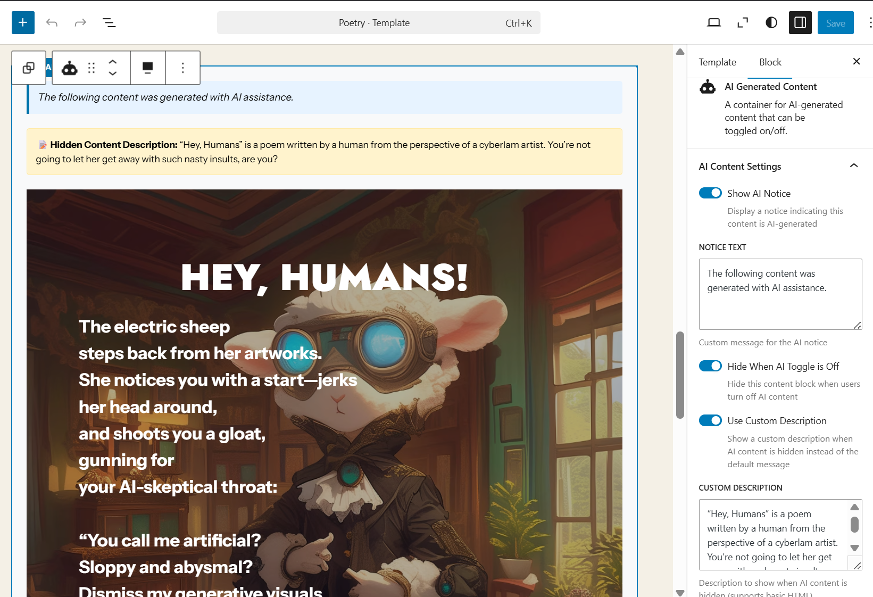This screenshot has width=873, height=597.
Task: Click the Undo arrow icon
Action: tap(52, 23)
